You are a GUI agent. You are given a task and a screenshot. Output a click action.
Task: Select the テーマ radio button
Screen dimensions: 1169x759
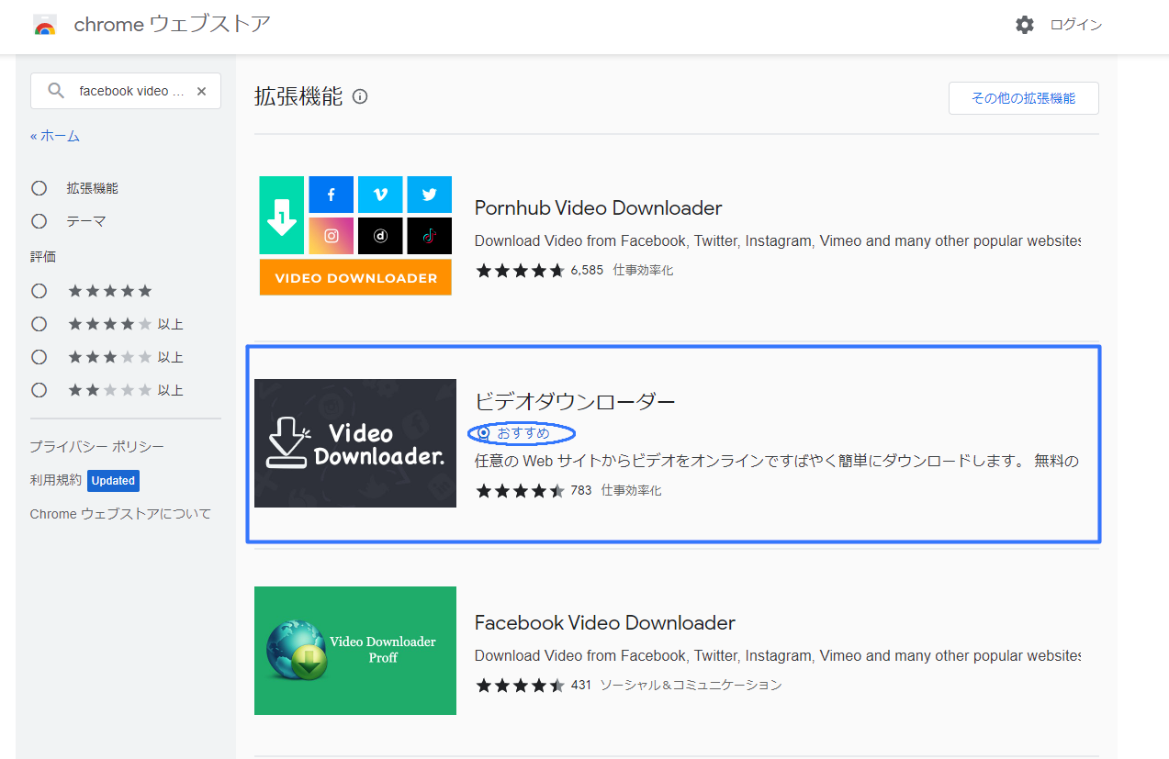(39, 221)
